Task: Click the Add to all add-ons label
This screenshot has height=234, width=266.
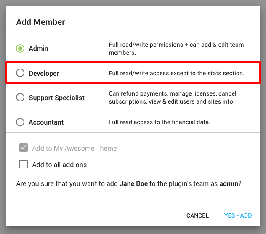Action: pos(59,165)
